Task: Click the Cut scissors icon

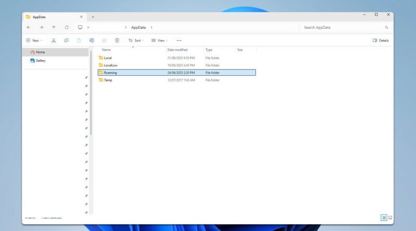Action: click(53, 40)
